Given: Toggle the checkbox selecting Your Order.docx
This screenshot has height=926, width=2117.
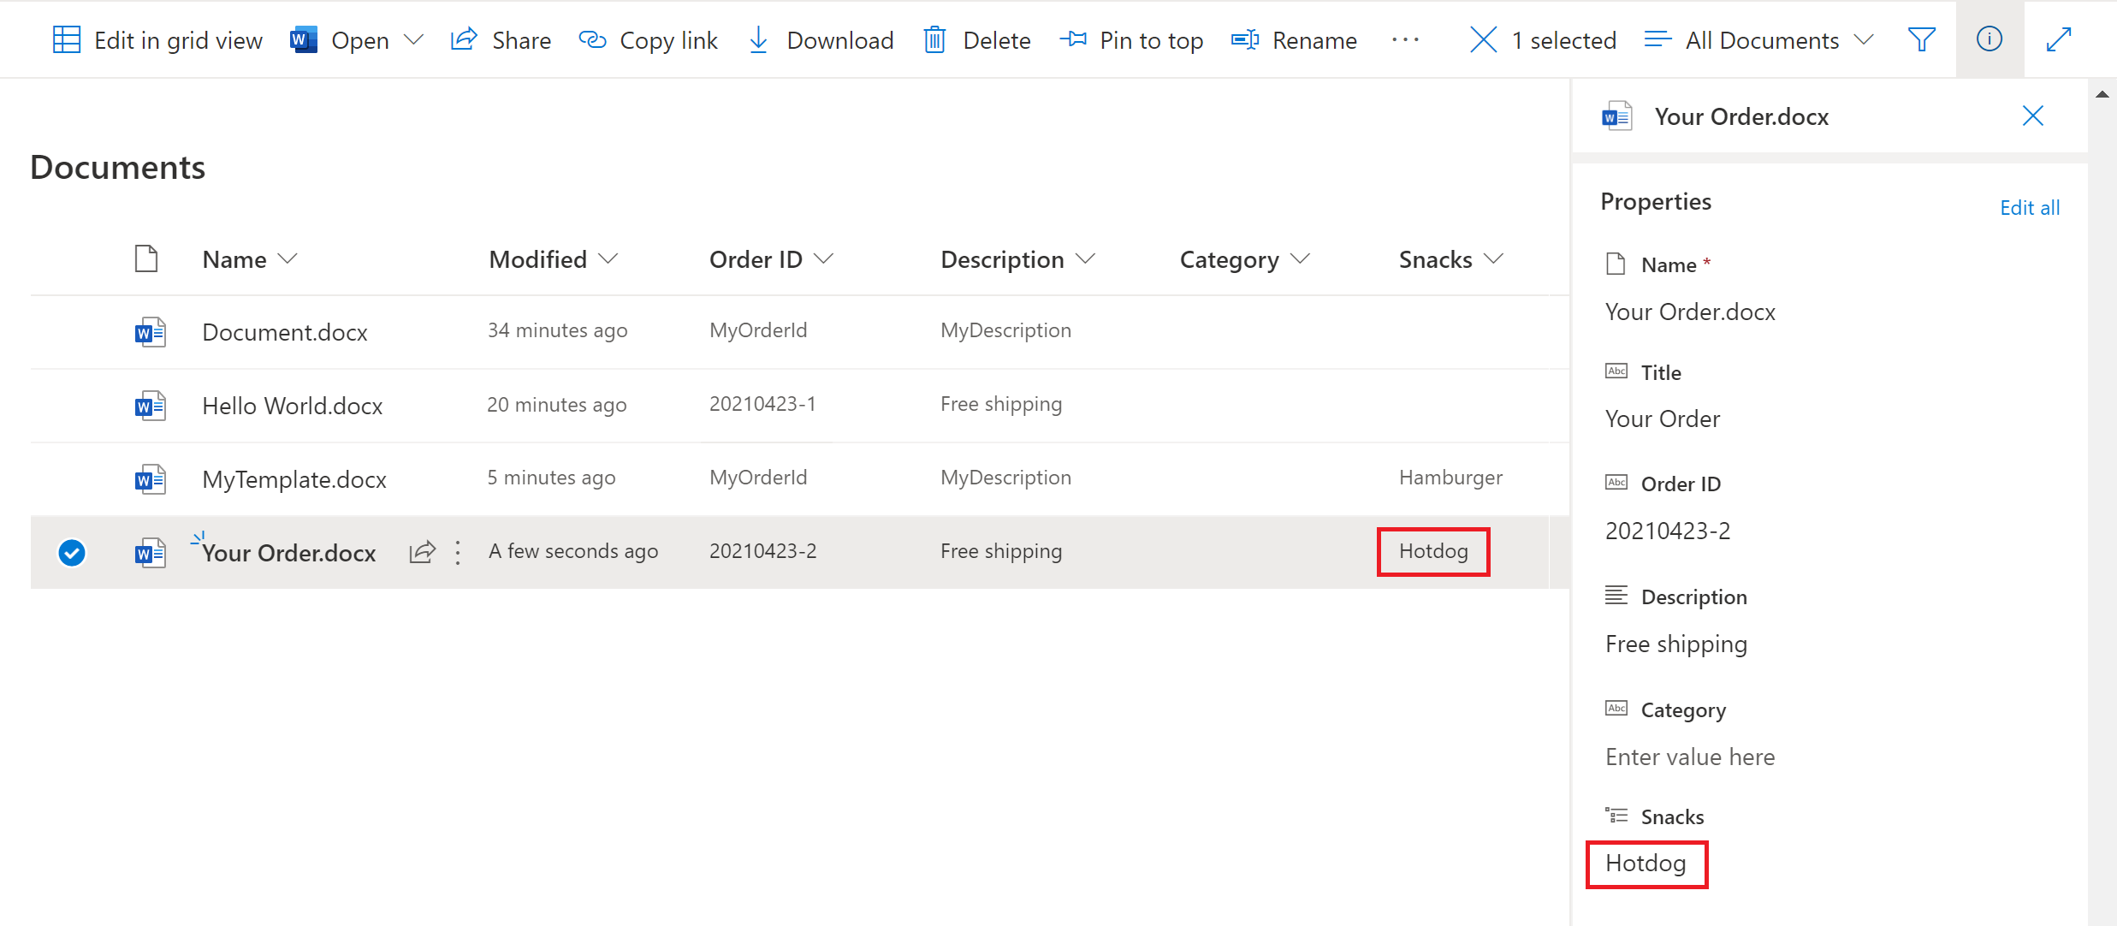Looking at the screenshot, I should pos(74,551).
